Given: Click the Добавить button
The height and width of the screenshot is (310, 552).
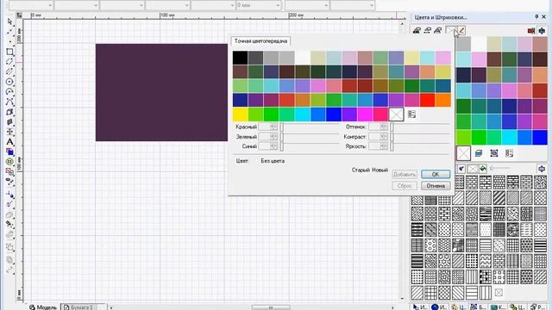Looking at the screenshot, I should (405, 174).
